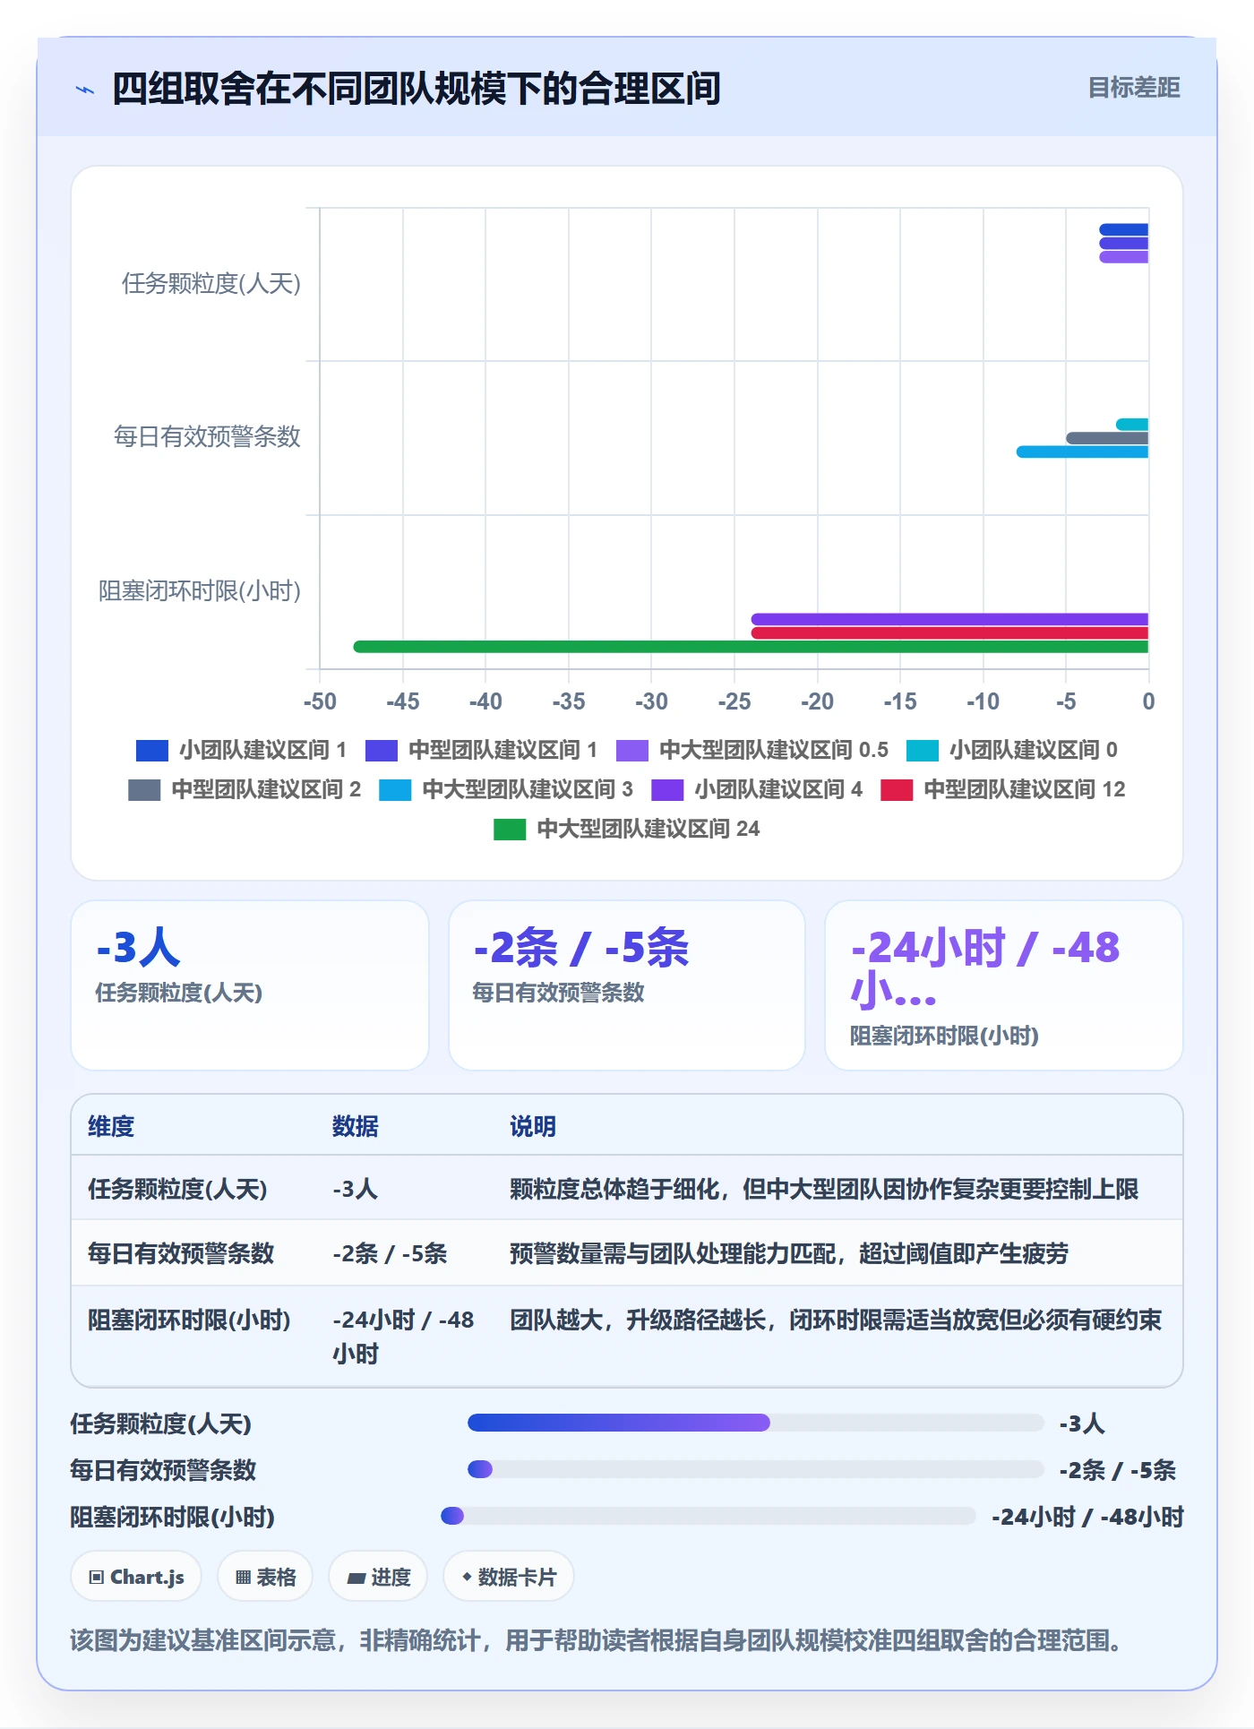
Task: Open the -3人 stat card
Action: coord(250,985)
